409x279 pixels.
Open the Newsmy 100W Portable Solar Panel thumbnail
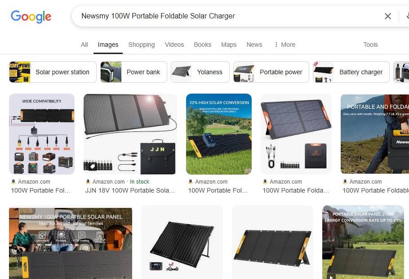click(x=71, y=243)
